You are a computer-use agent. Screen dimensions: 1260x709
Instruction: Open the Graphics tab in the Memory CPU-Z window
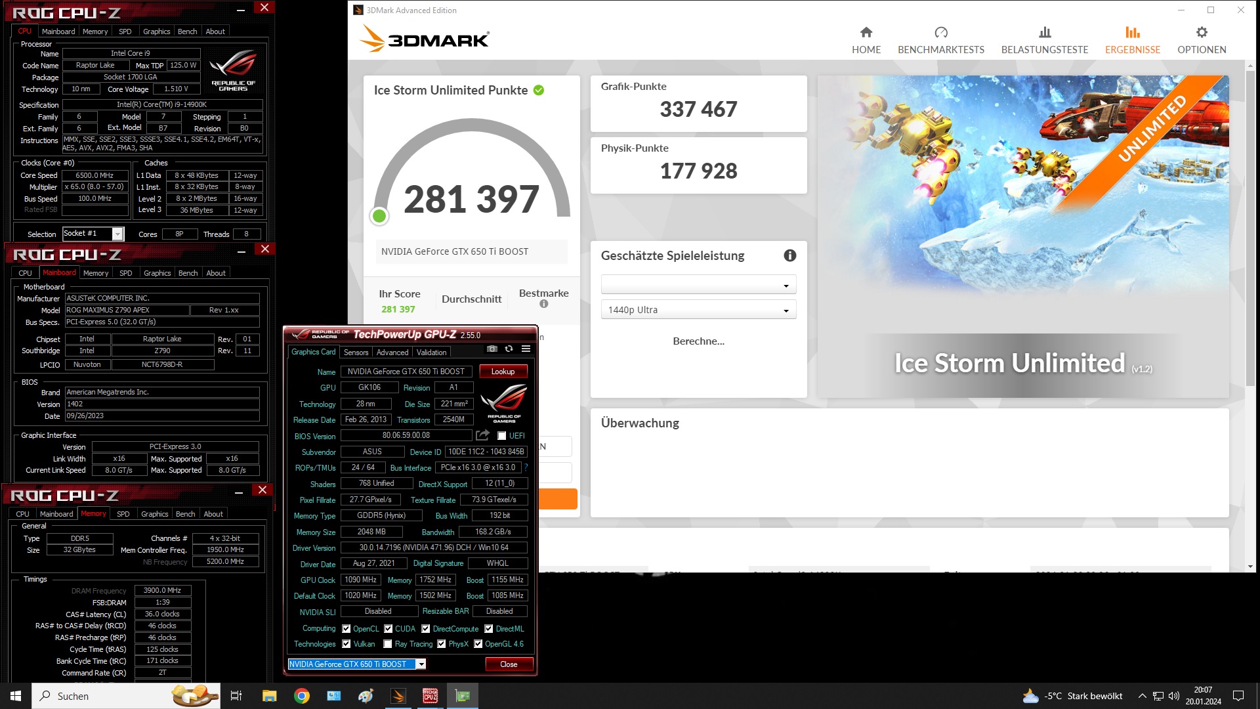(x=155, y=514)
